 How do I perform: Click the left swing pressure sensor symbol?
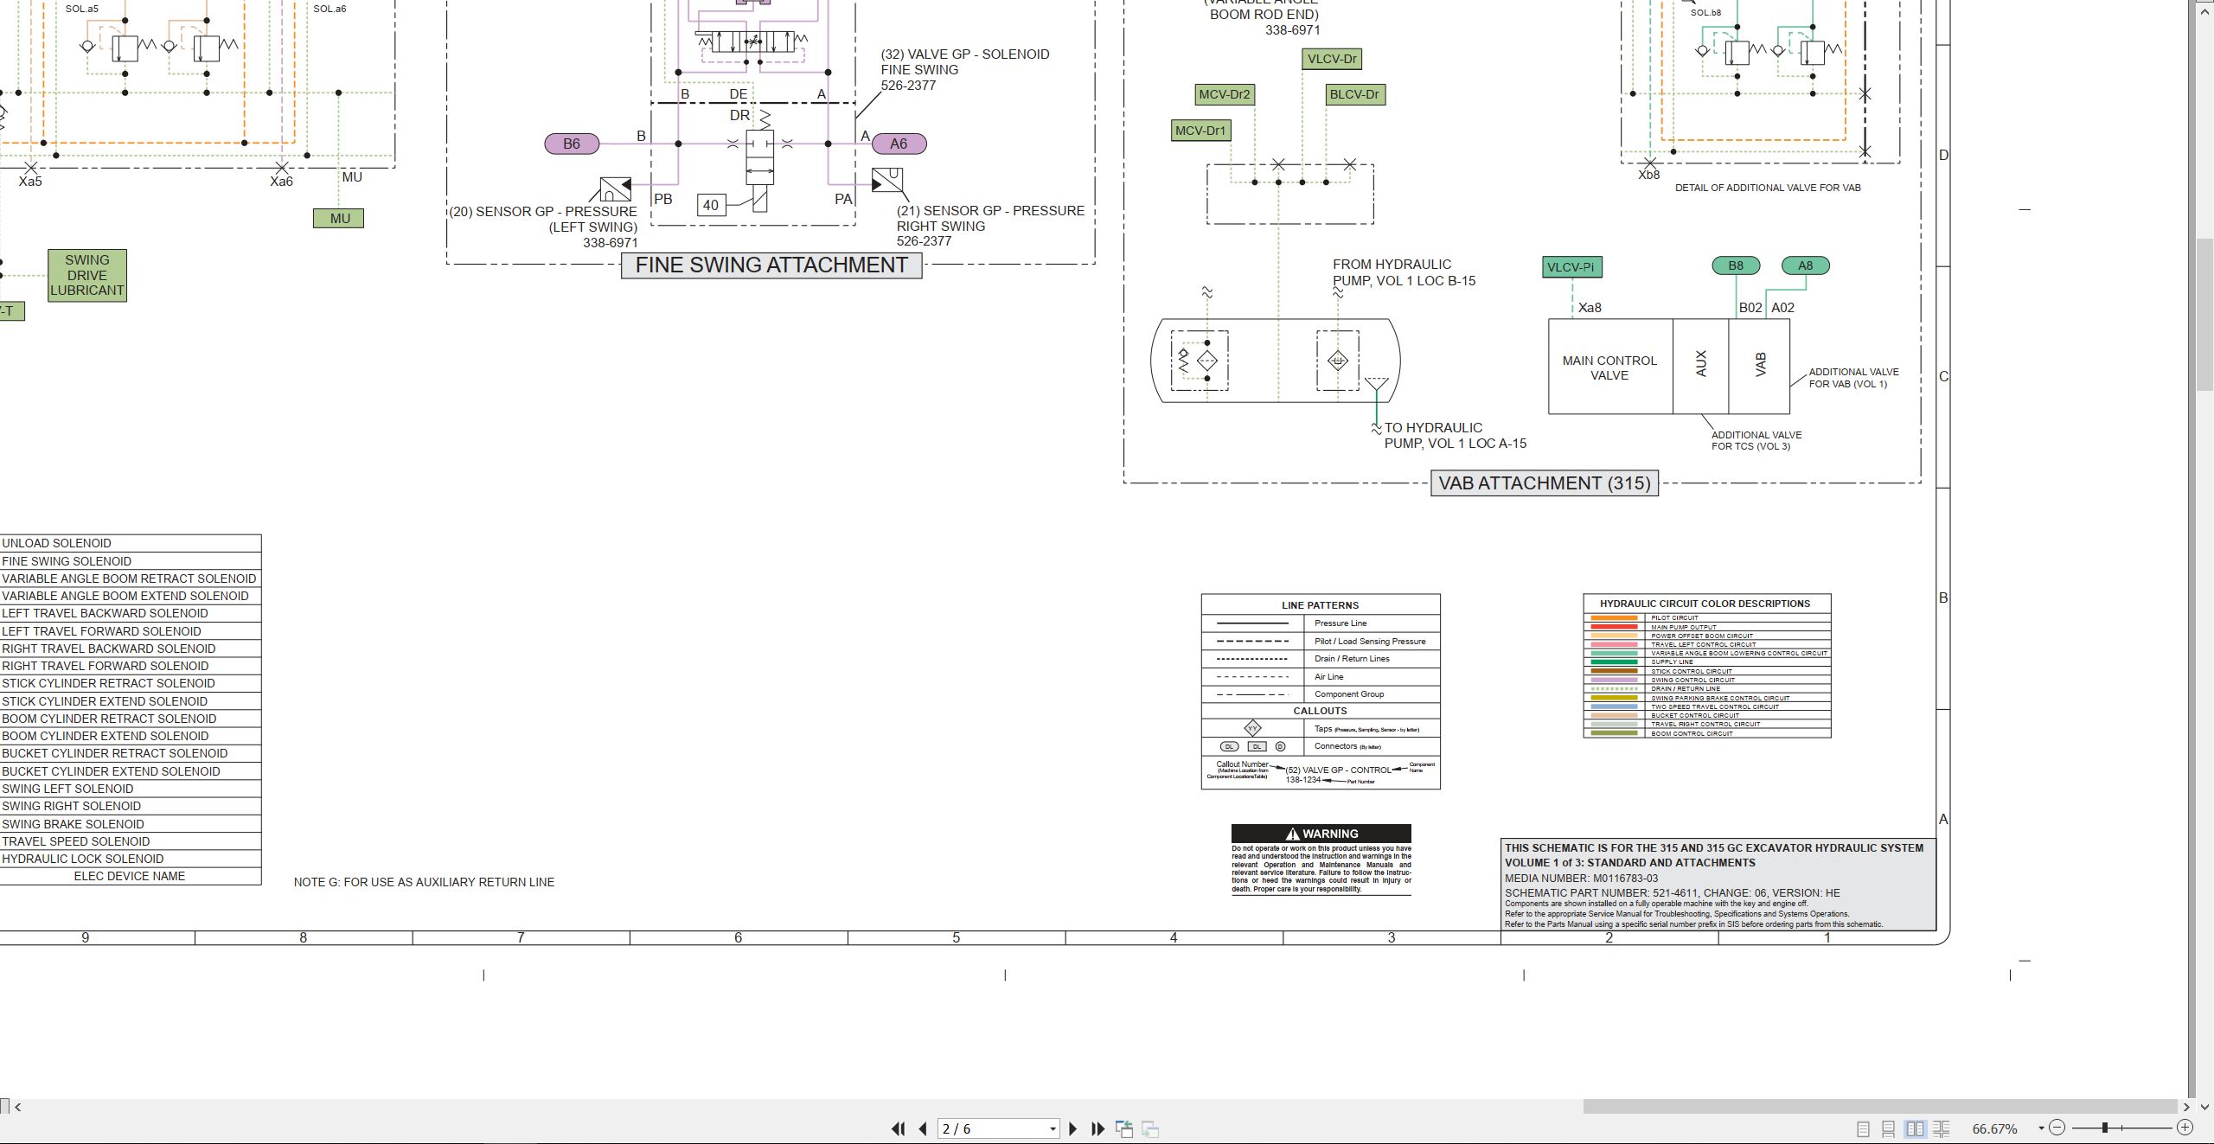click(616, 189)
